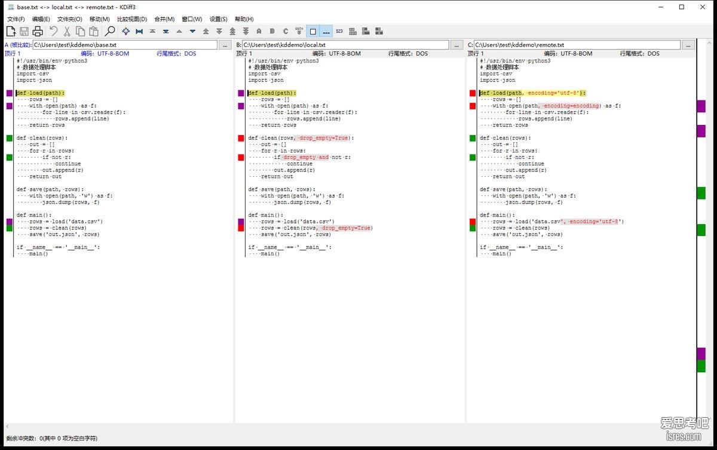Image resolution: width=717 pixels, height=450 pixels.
Task: Click 'import json' line in local.txt pane
Action: click(266, 80)
